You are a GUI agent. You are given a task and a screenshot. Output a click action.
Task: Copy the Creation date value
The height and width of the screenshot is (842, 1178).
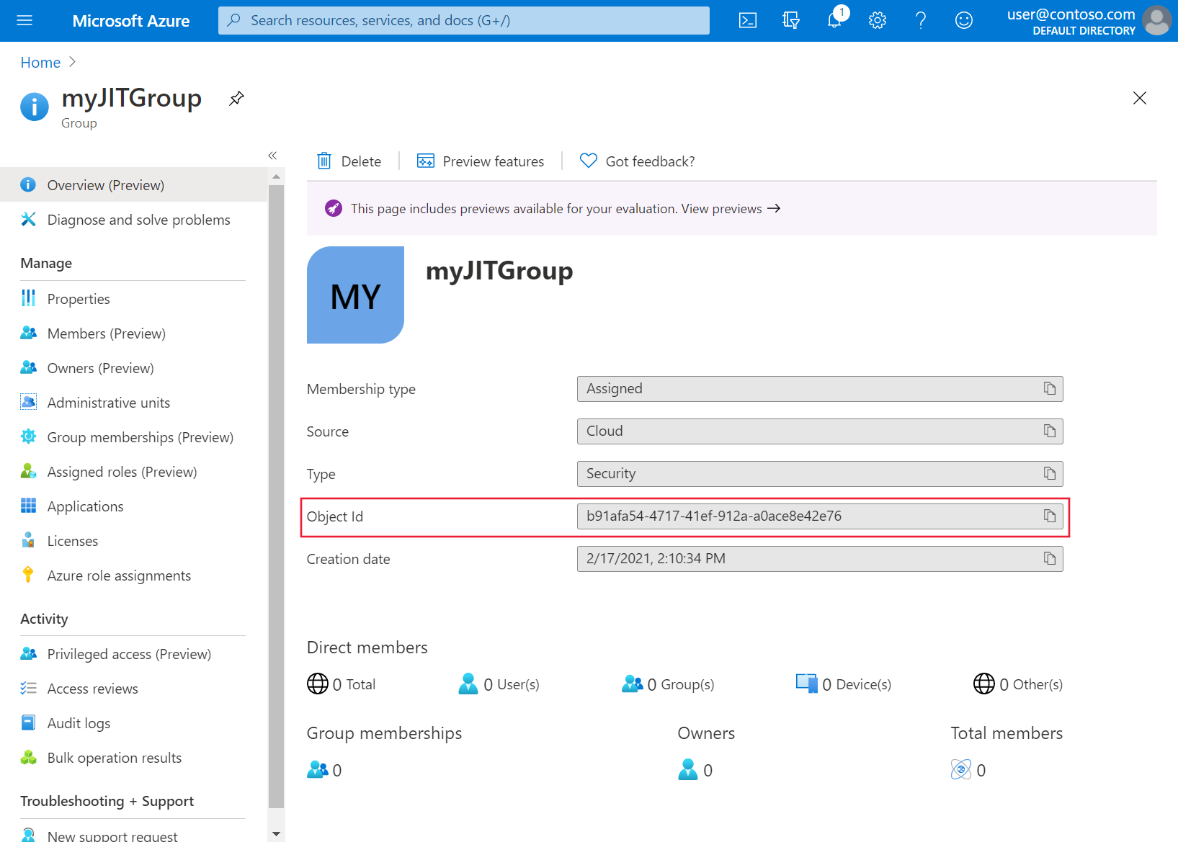pyautogui.click(x=1049, y=558)
